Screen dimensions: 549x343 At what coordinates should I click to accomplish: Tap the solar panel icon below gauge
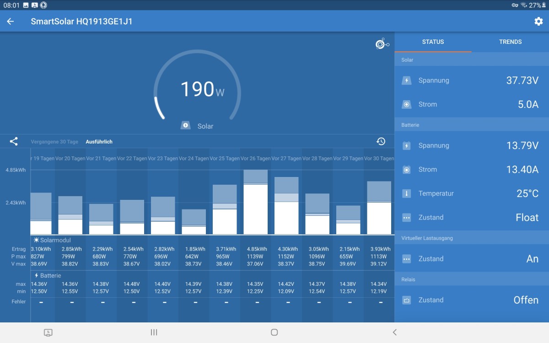(x=185, y=126)
